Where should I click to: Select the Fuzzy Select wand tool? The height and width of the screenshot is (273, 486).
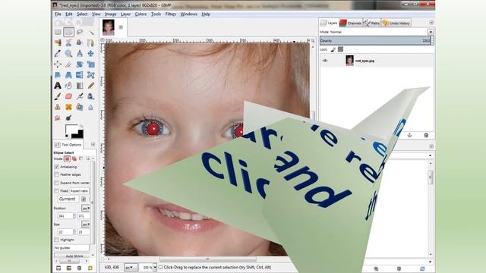91,32
